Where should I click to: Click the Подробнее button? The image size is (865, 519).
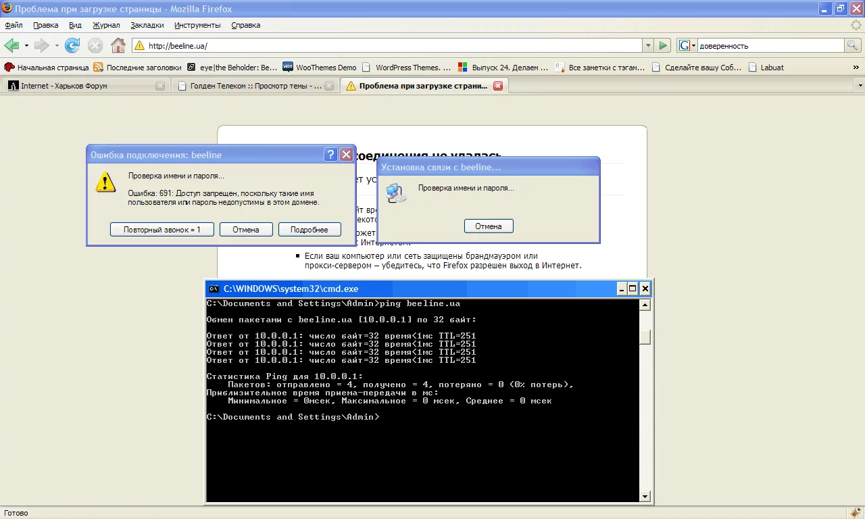click(x=310, y=230)
